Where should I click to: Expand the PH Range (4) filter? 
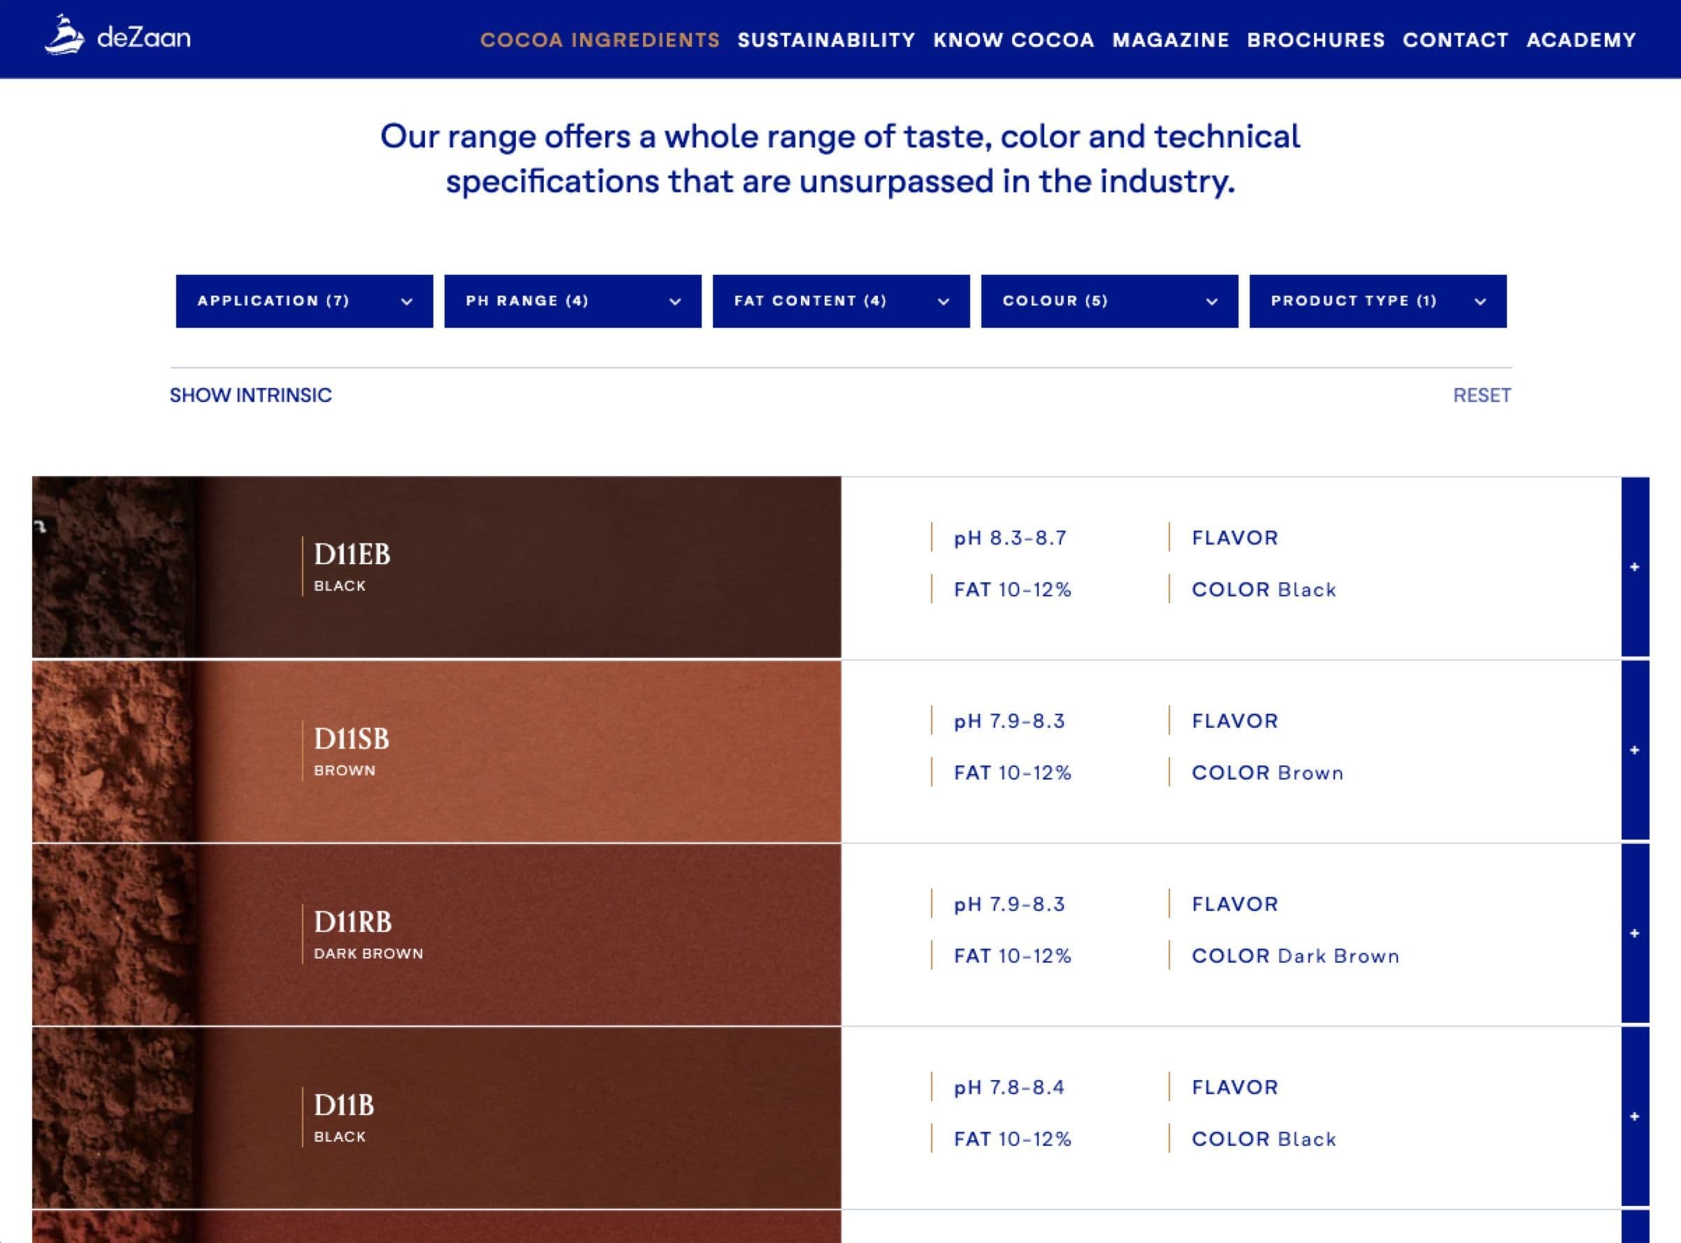pyautogui.click(x=573, y=301)
